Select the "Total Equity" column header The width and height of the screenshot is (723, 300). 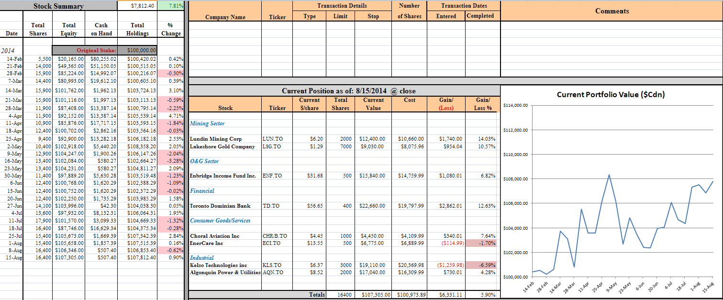[x=69, y=29]
